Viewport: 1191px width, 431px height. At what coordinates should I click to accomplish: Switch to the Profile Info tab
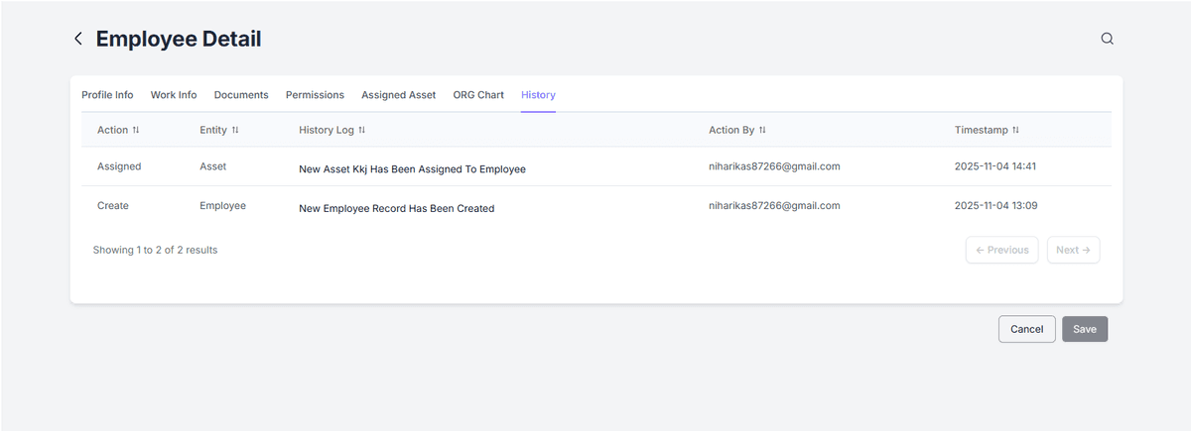[x=107, y=95]
